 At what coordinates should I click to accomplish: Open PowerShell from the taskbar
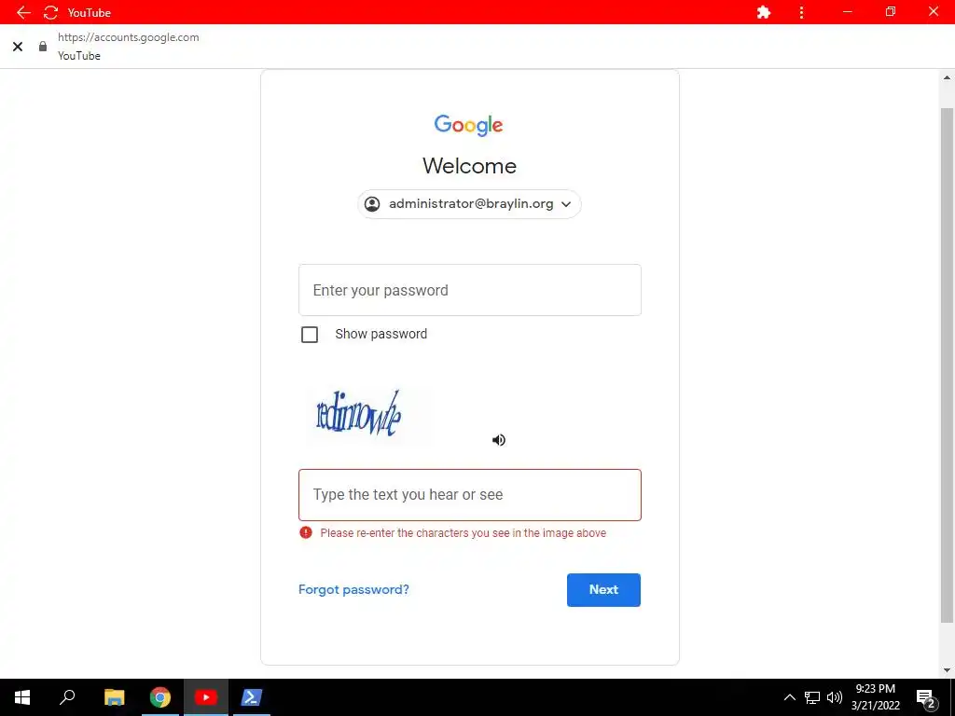pyautogui.click(x=252, y=697)
